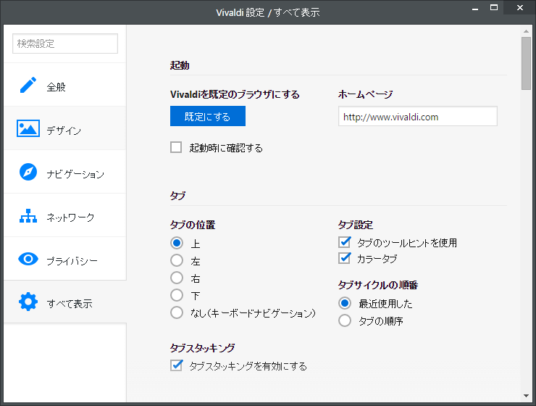Click the vertical scrollbar thumb
The width and height of the screenshot is (536, 406).
click(526, 63)
